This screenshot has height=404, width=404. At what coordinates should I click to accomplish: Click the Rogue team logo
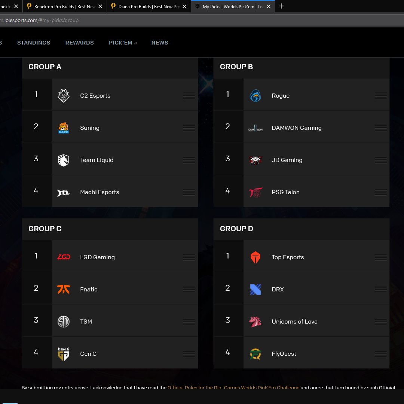click(x=255, y=96)
